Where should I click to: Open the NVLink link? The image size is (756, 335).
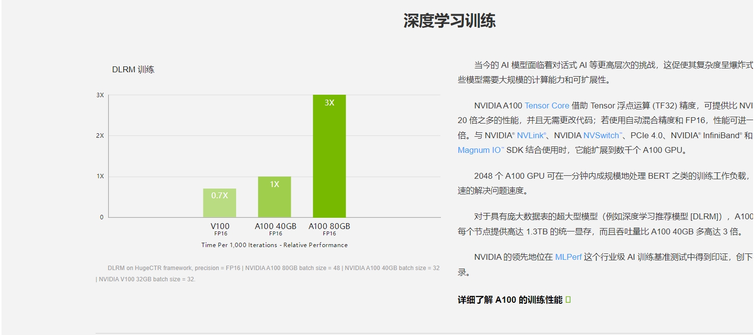[532, 135]
